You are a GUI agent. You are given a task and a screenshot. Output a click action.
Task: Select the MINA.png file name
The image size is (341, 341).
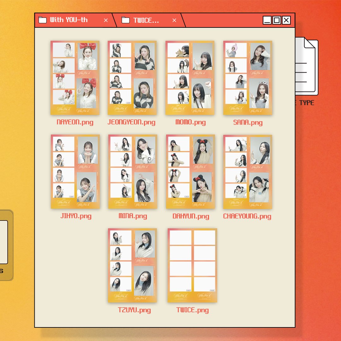pyautogui.click(x=133, y=216)
